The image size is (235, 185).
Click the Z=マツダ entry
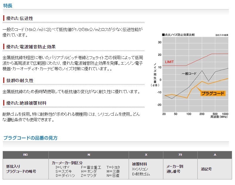coord(89,175)
